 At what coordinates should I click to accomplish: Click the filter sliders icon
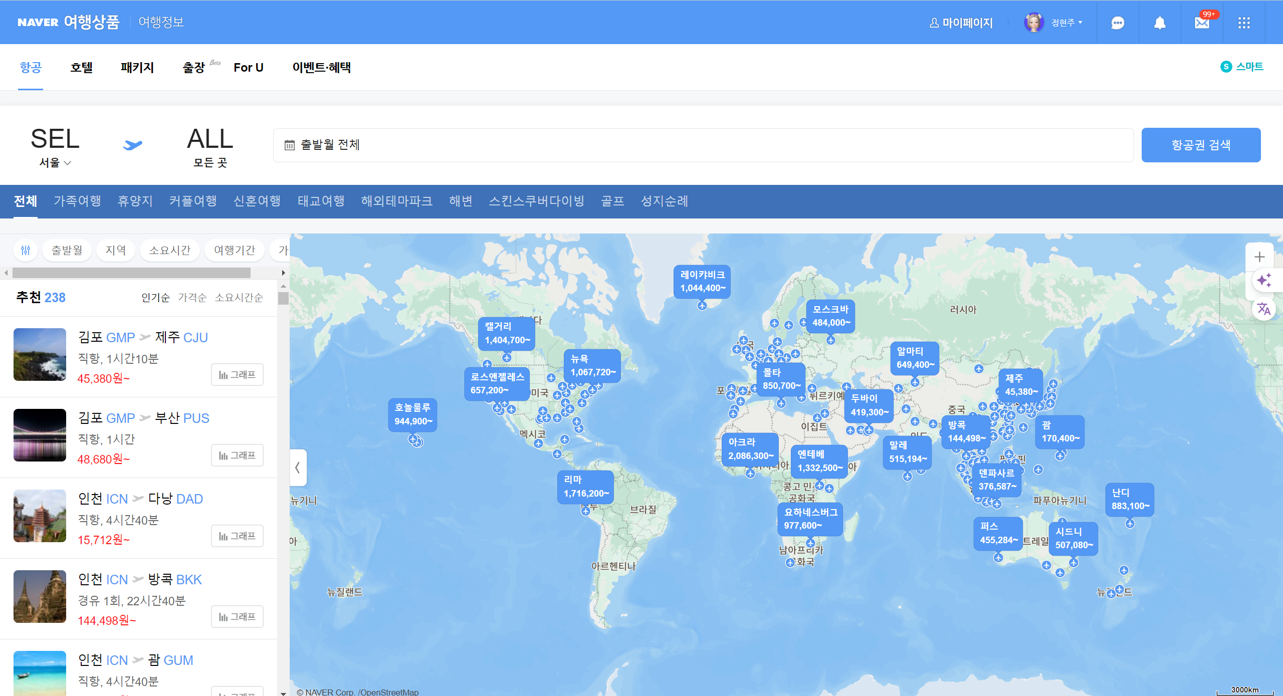coord(26,250)
